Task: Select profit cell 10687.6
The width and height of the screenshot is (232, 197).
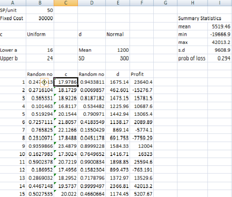Action: click(142, 106)
